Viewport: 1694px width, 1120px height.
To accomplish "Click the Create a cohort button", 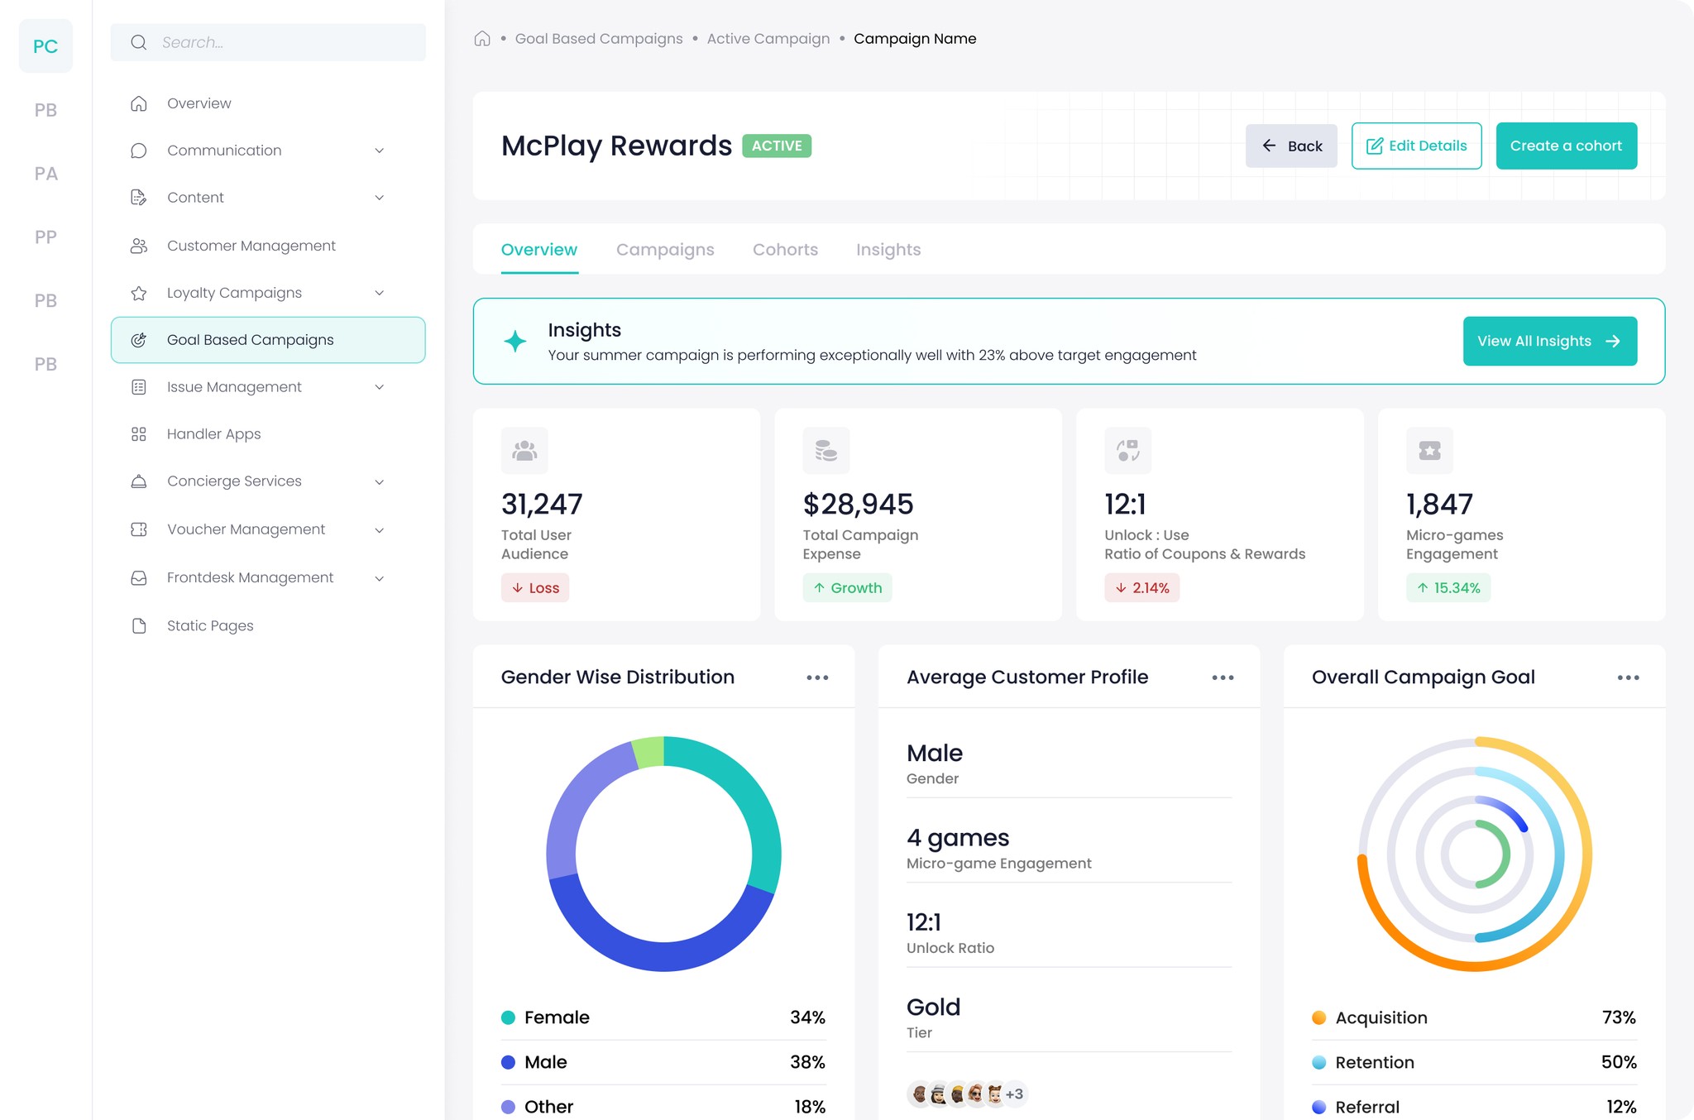I will tap(1566, 146).
